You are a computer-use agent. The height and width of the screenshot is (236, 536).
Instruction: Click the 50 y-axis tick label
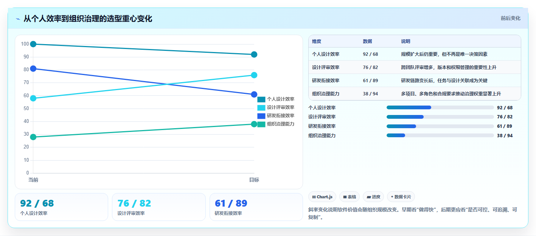click(x=26, y=109)
